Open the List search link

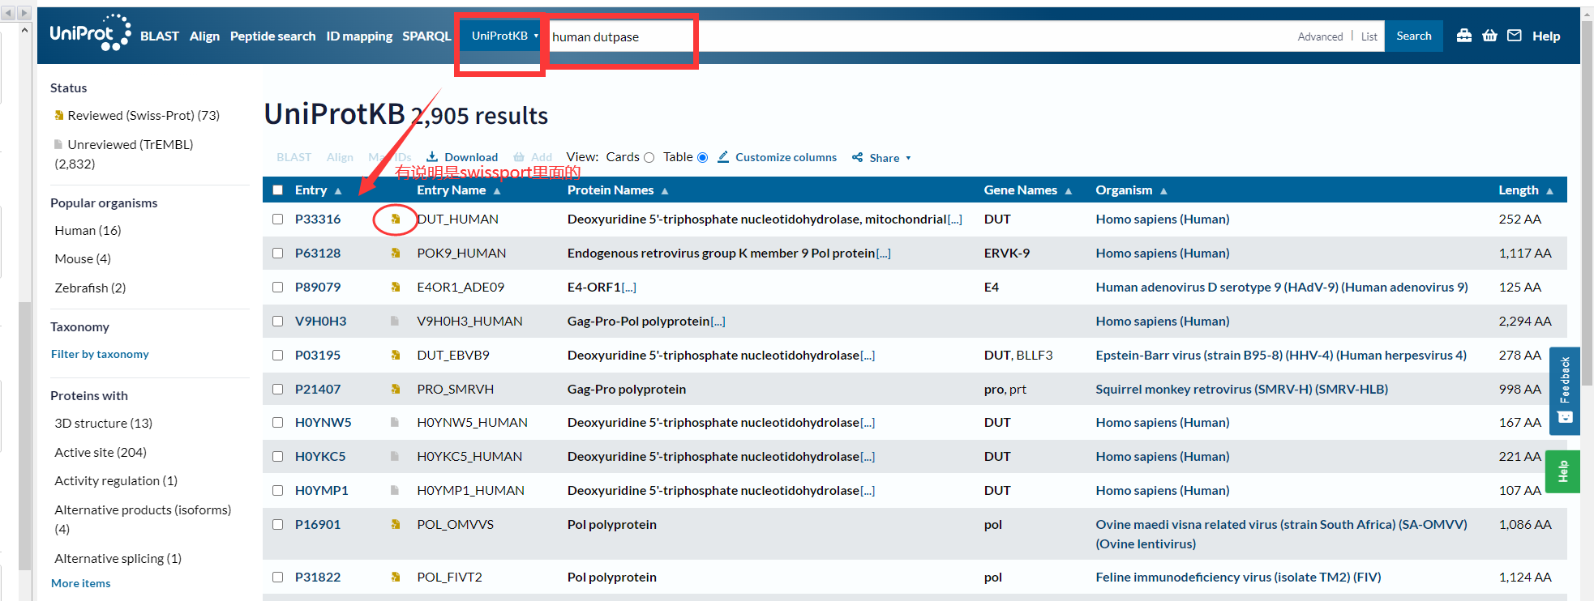click(x=1369, y=36)
